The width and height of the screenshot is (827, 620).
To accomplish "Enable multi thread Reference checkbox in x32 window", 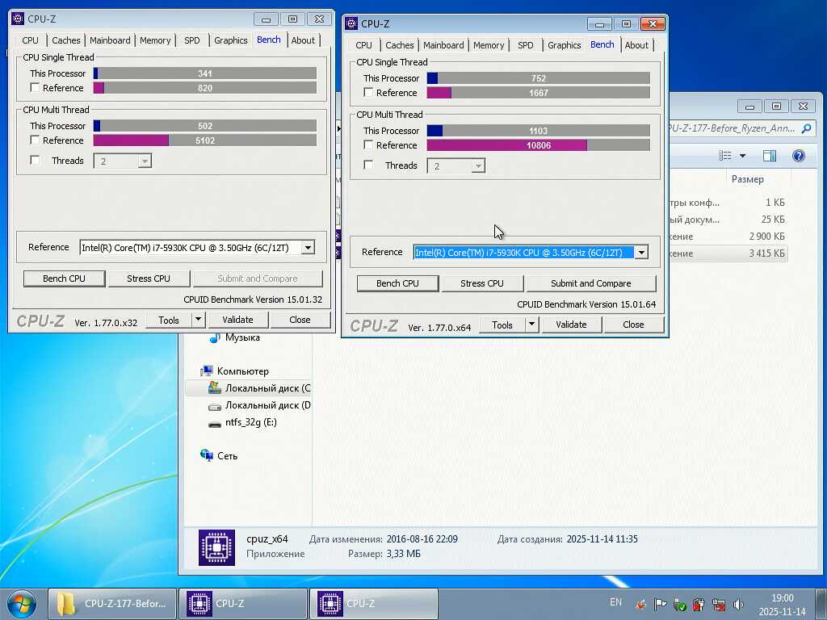I will click(x=35, y=140).
